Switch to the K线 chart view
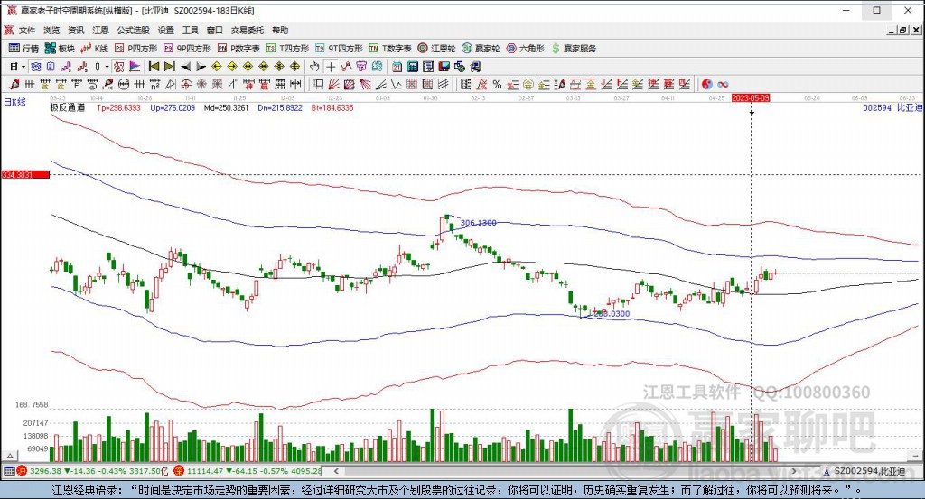This screenshot has height=499, width=925. pos(94,49)
